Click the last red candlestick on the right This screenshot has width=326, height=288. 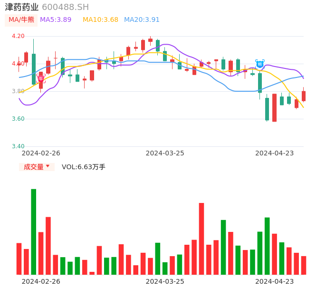pos(304,96)
